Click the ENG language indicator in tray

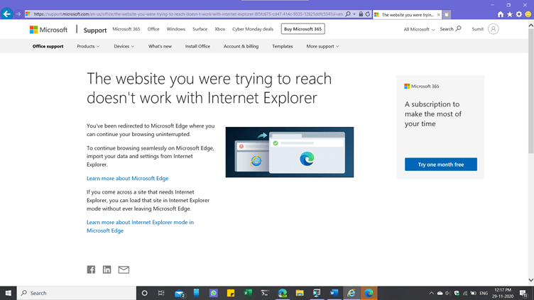coord(484,293)
